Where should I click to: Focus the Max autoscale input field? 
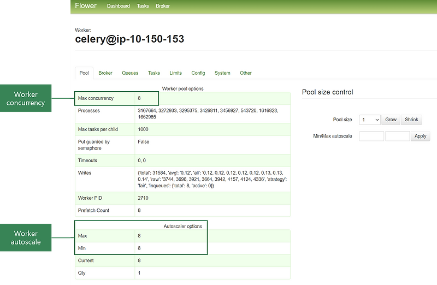click(398, 136)
